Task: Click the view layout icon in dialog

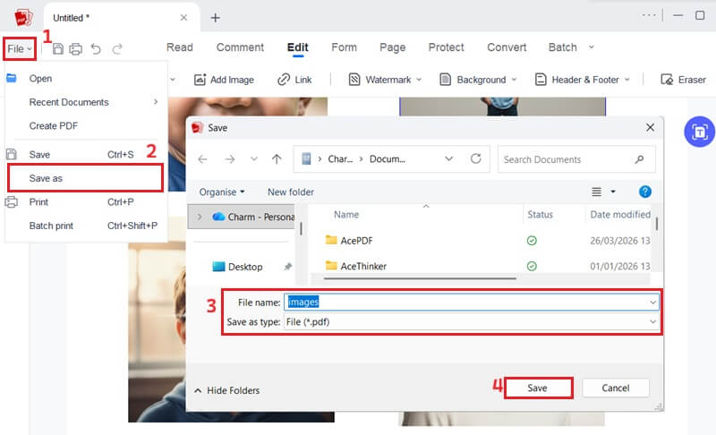Action: [596, 192]
